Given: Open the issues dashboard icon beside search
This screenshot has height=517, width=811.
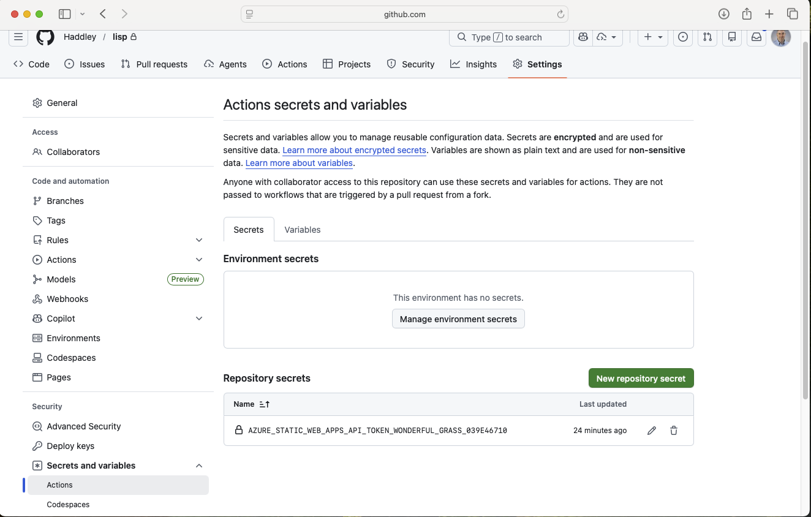Looking at the screenshot, I should pyautogui.click(x=682, y=37).
